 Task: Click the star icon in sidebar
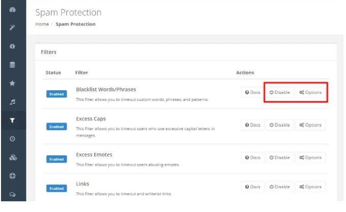(x=12, y=83)
